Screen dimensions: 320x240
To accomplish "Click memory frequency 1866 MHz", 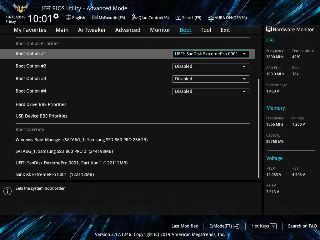I will 275,124.
